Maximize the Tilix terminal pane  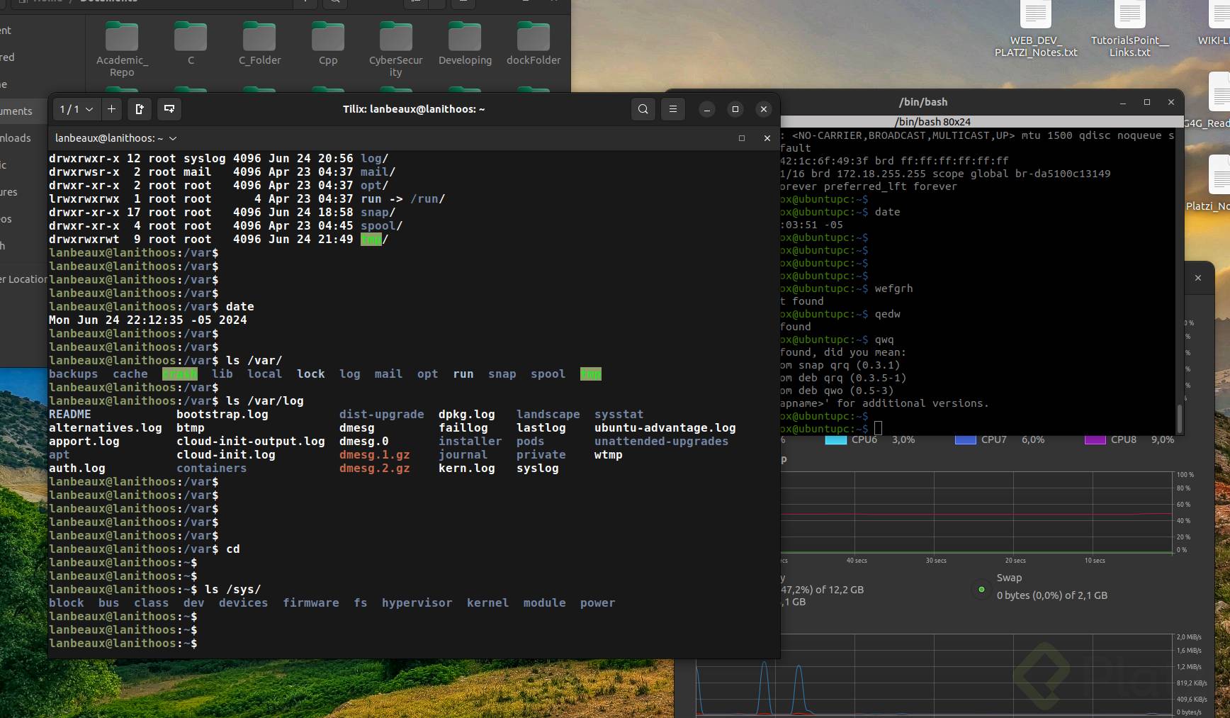[742, 138]
